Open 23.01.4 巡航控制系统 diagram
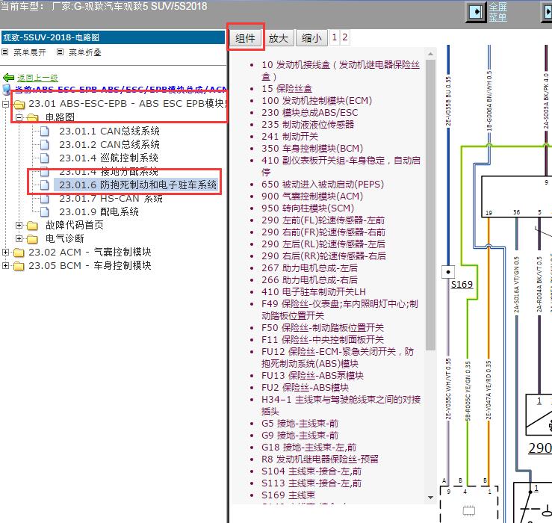The image size is (552, 523). (x=108, y=158)
